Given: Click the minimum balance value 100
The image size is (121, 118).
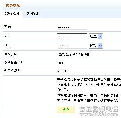Looking at the screenshot, I should (x=60, y=63).
